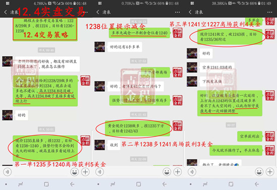This screenshot has width=277, height=190.
Task: Select '现价1235直接多，损1232' message bubble
Action: pos(45,148)
